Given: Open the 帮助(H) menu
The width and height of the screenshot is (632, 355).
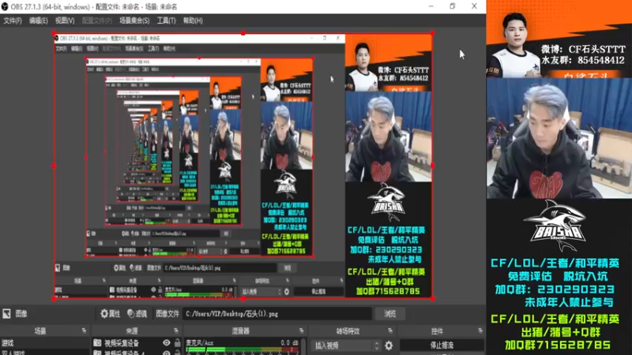Looking at the screenshot, I should tap(193, 21).
